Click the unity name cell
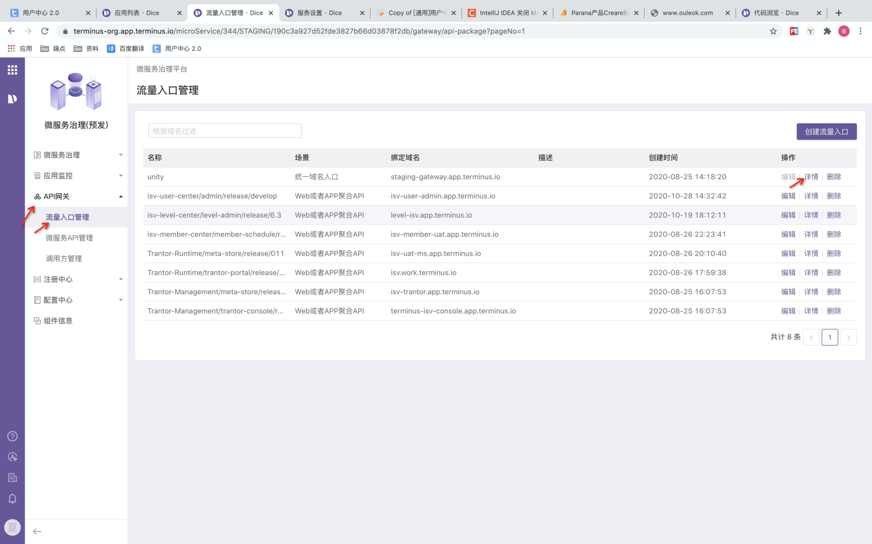This screenshot has width=872, height=544. point(155,177)
